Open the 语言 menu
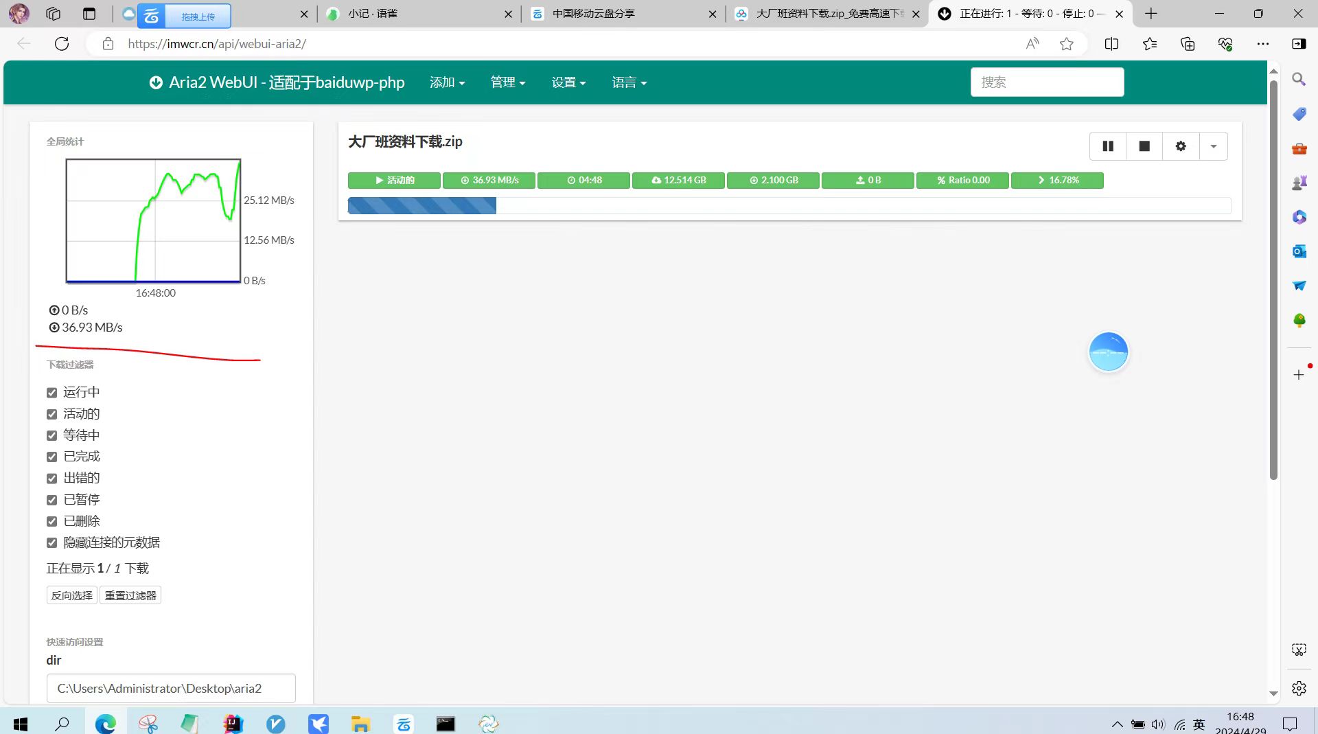This screenshot has width=1318, height=734. 629,82
